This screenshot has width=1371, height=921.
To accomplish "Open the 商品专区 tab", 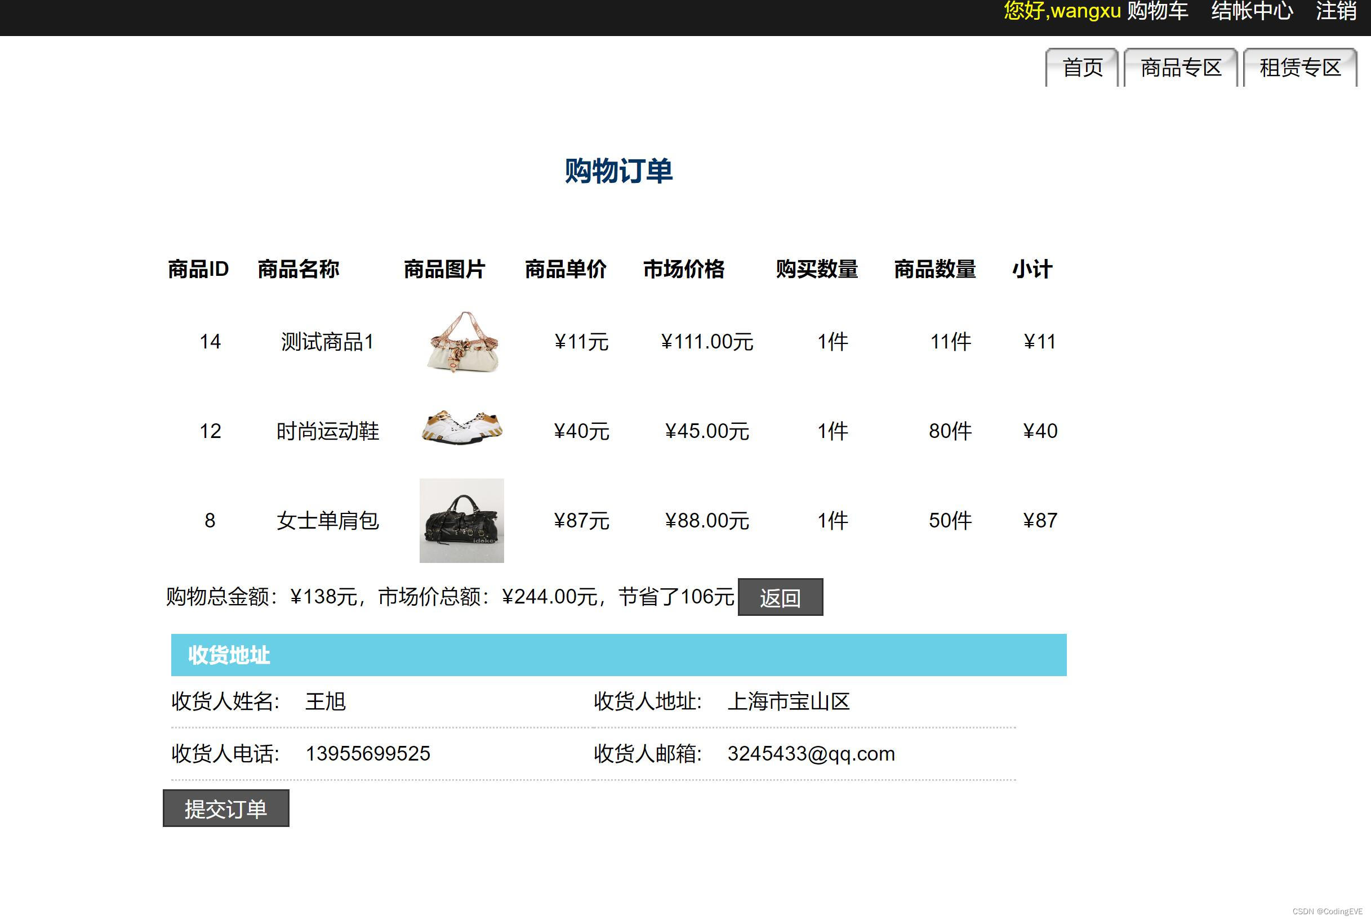I will click(x=1181, y=68).
